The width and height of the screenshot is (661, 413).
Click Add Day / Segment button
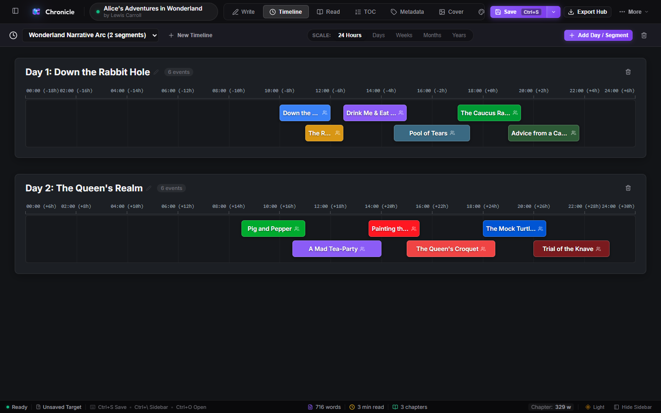598,35
